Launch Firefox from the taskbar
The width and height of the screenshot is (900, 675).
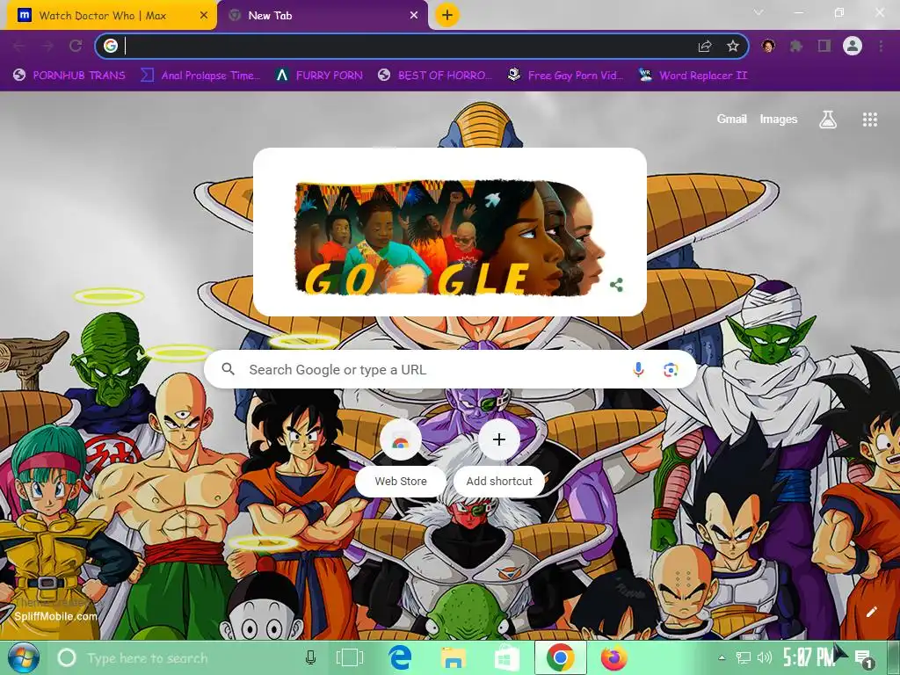(x=613, y=657)
